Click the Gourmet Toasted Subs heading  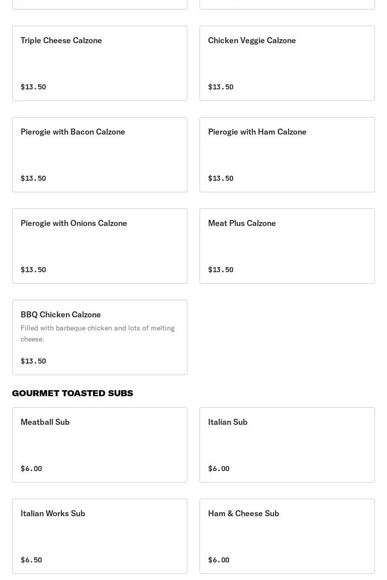coord(72,393)
